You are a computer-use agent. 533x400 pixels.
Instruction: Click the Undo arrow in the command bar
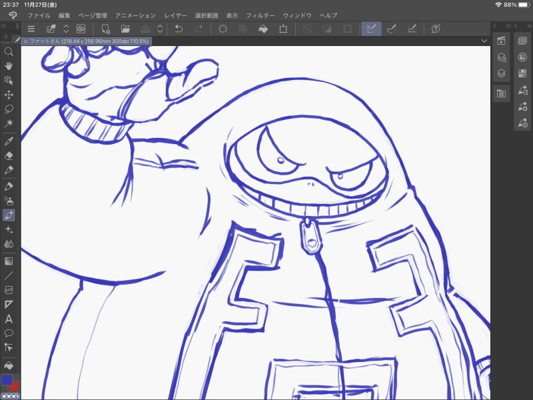[x=179, y=29]
